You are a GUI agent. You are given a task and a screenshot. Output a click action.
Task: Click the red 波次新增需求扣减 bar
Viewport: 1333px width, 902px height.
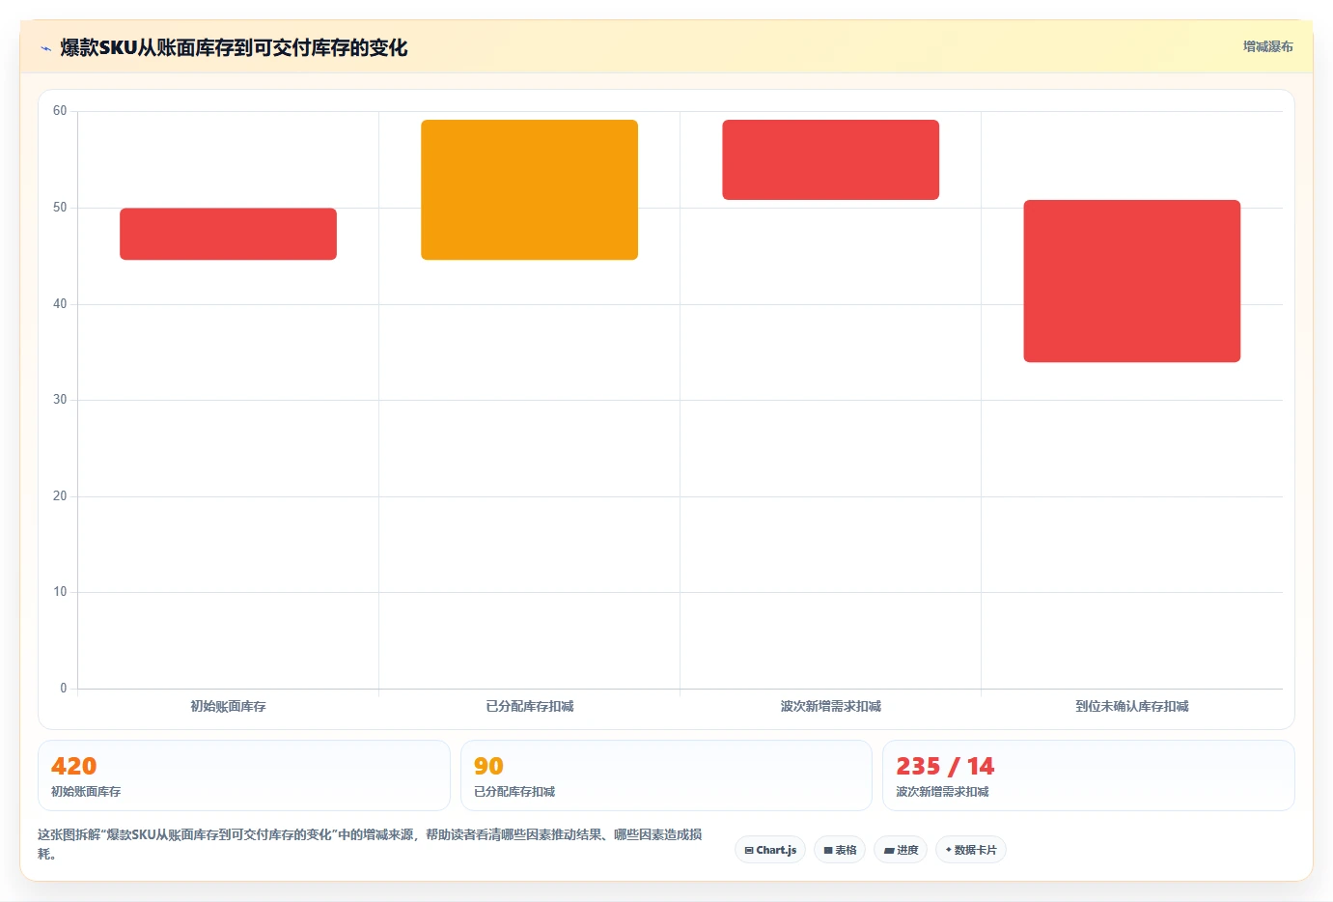tap(830, 159)
